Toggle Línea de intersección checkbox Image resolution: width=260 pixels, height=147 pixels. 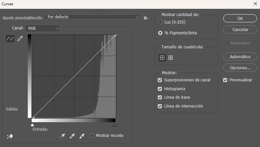(x=160, y=106)
